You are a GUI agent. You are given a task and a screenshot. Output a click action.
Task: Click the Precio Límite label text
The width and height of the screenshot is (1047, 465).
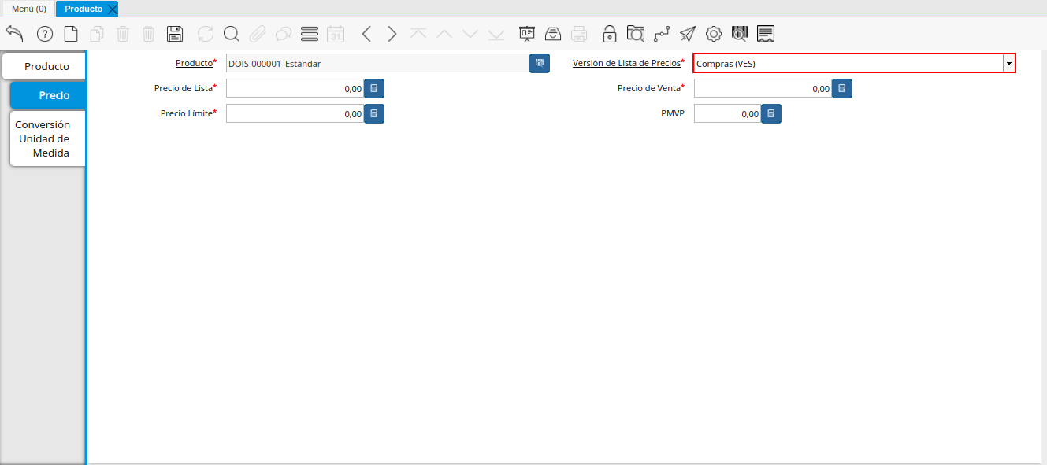(x=187, y=113)
